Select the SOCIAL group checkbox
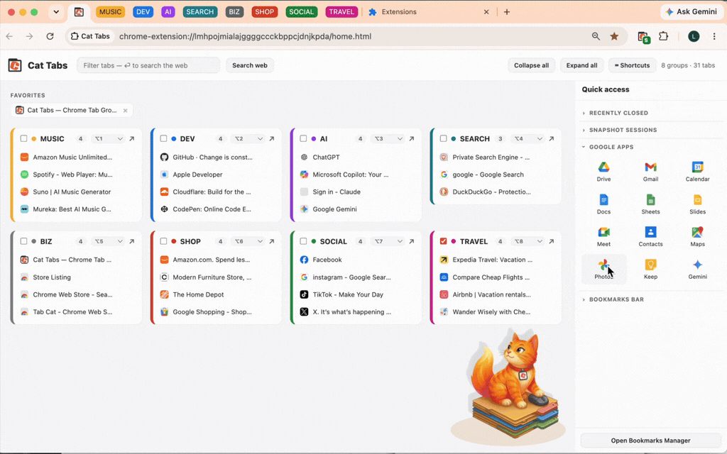 click(x=303, y=241)
